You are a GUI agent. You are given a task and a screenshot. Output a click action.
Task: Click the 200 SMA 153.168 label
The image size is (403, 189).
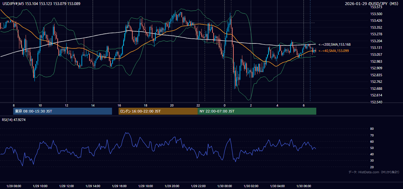pos(335,45)
